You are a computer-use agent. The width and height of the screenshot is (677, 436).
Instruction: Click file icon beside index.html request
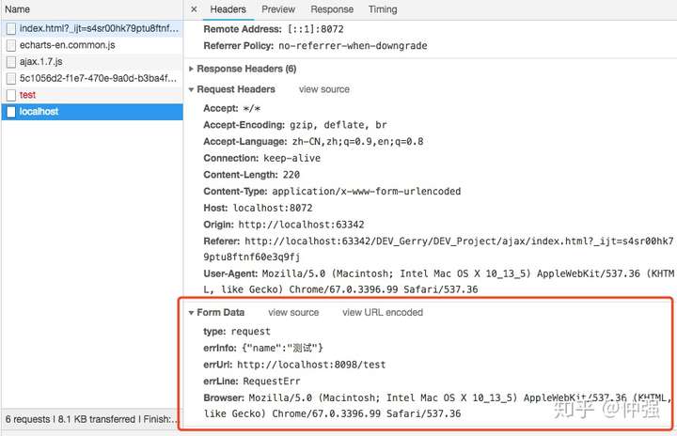(11, 29)
